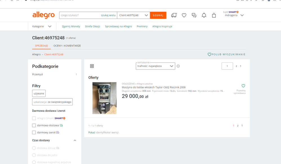Image resolution: width=281 pixels, height=164 pixels.
Task: Switch to grid view of offers
Action: coord(92,66)
